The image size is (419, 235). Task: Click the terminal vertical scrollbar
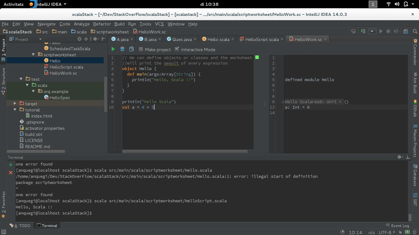coord(410,217)
